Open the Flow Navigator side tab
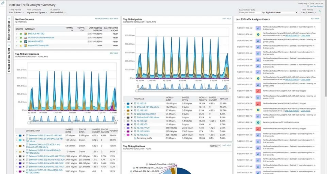 click(x=9, y=30)
